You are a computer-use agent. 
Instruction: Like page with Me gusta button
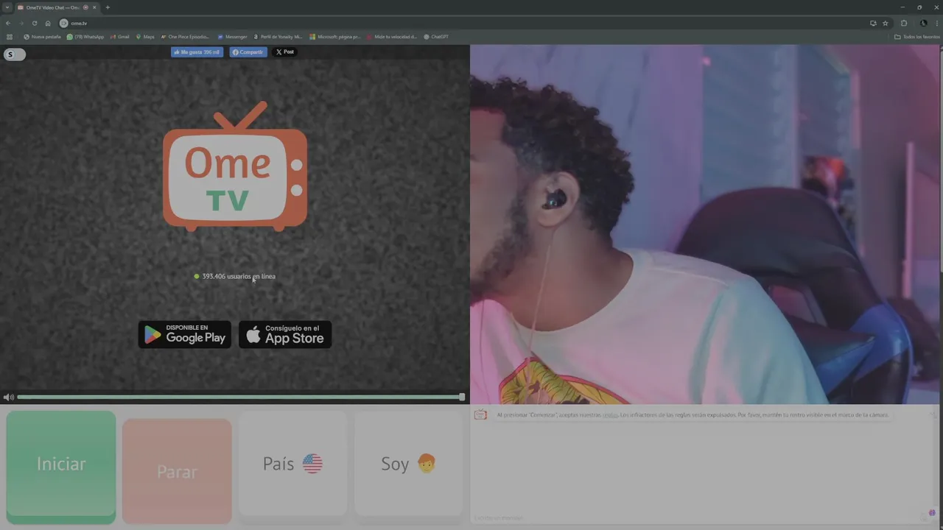[x=197, y=52]
